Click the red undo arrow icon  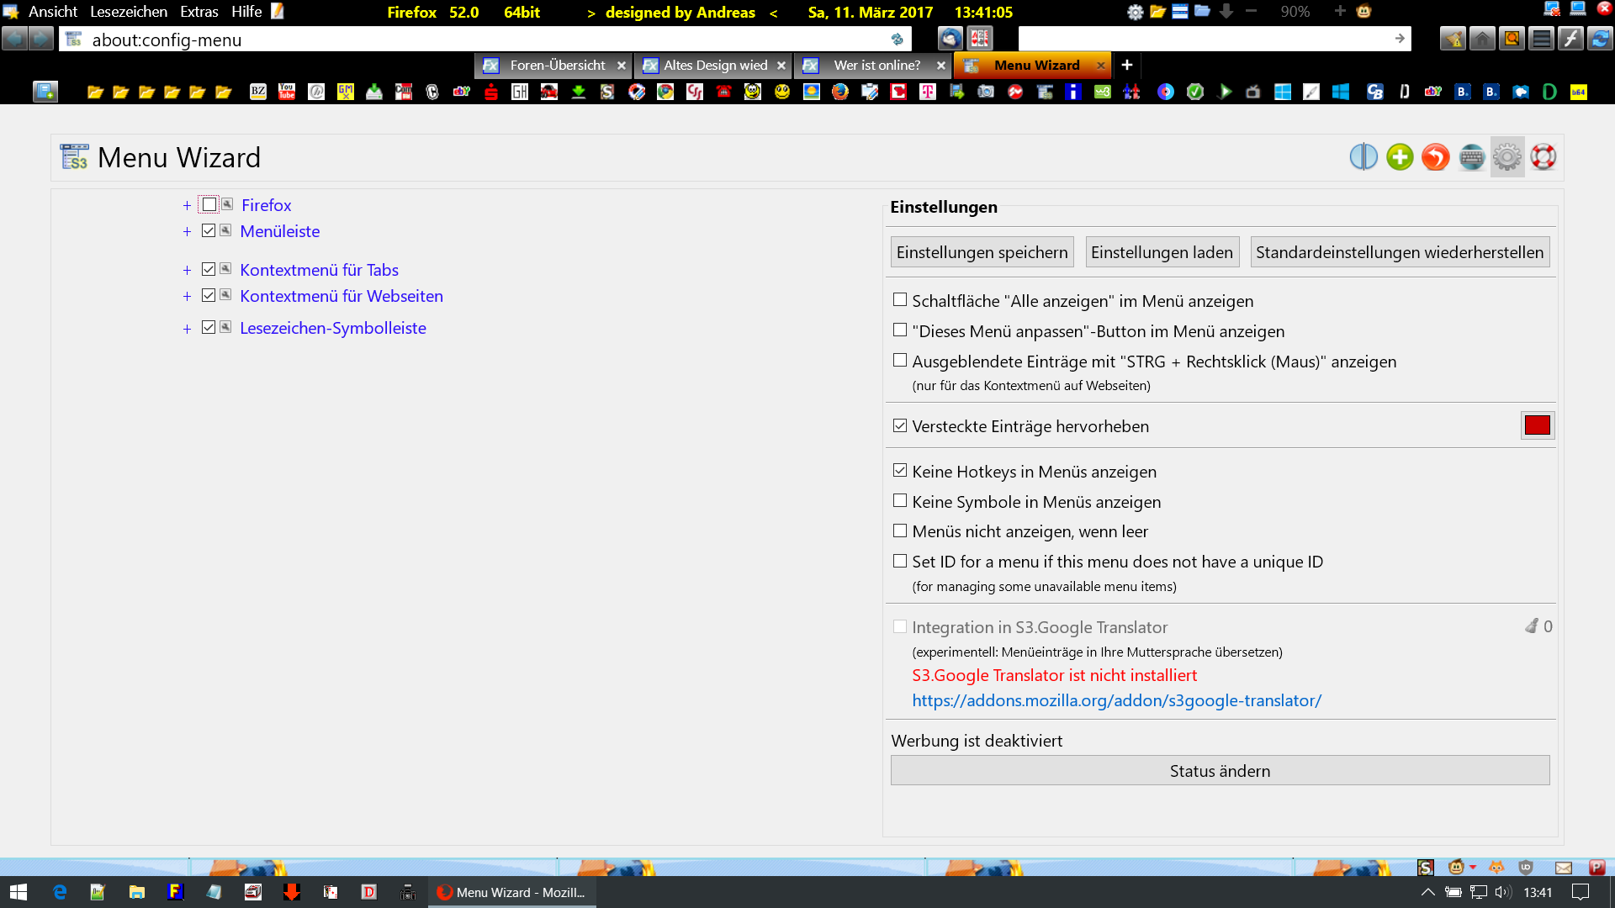(1436, 157)
